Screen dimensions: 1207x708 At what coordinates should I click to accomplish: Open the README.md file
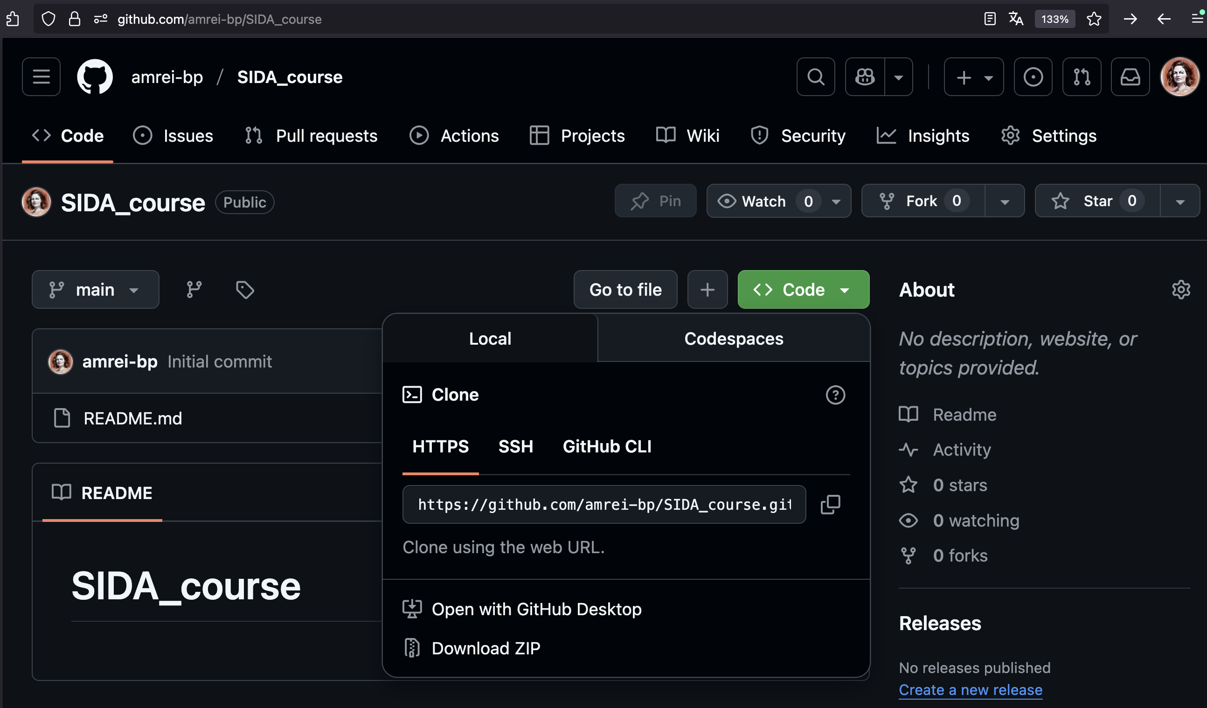(x=132, y=418)
